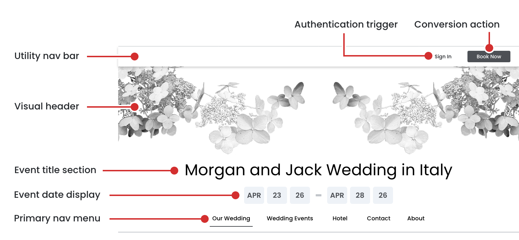Click the end date APR month tile
519x240 pixels.
pos(337,195)
